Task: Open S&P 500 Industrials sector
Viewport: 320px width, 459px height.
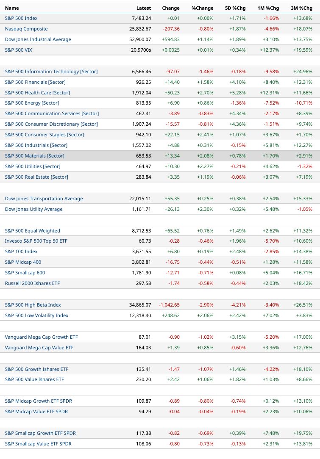Action: point(36,145)
